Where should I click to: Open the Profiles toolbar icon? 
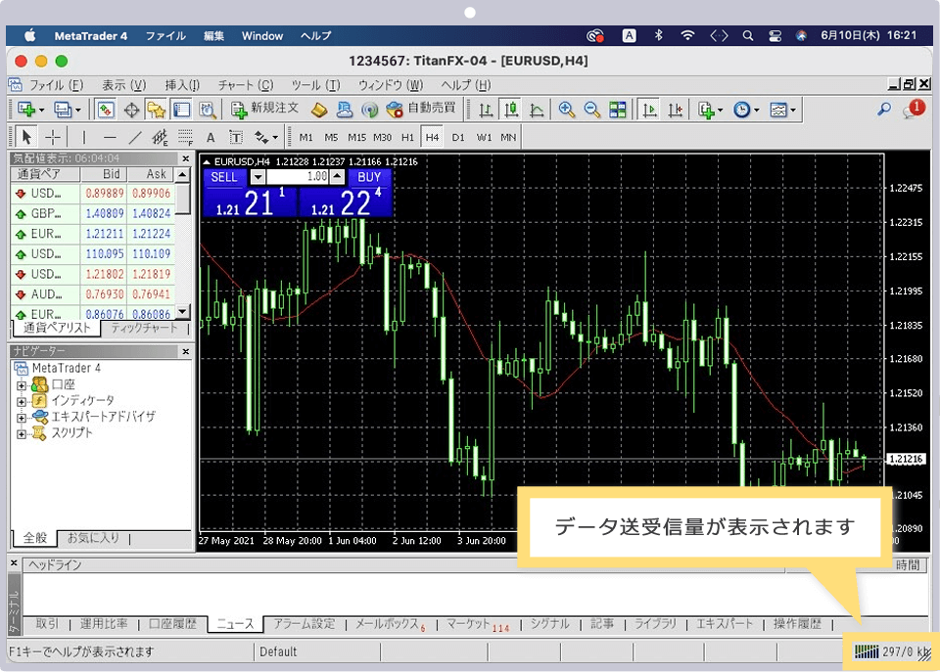[67, 110]
